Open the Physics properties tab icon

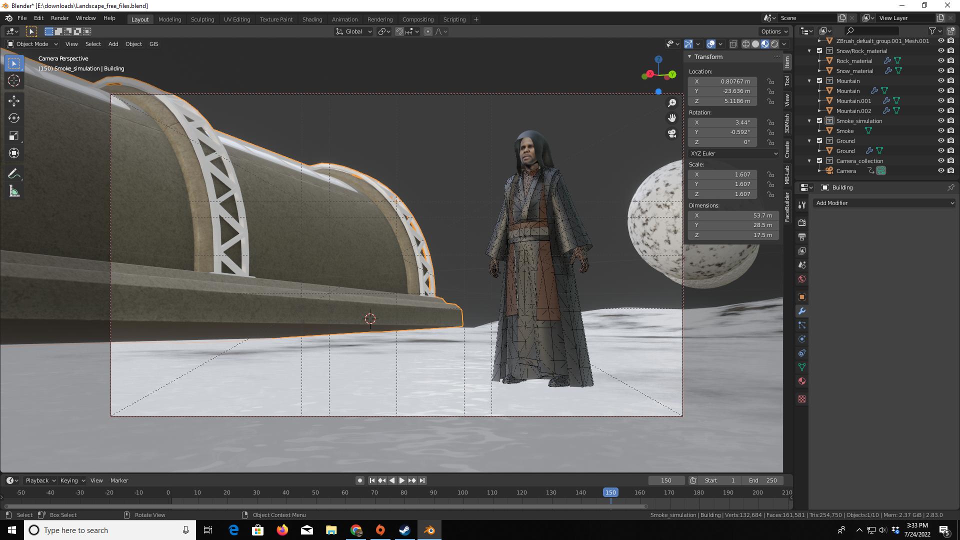802,339
